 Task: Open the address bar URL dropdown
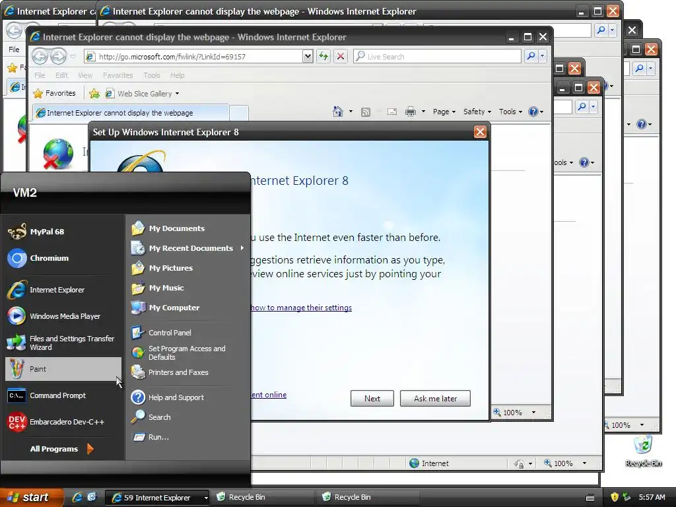pyautogui.click(x=308, y=56)
